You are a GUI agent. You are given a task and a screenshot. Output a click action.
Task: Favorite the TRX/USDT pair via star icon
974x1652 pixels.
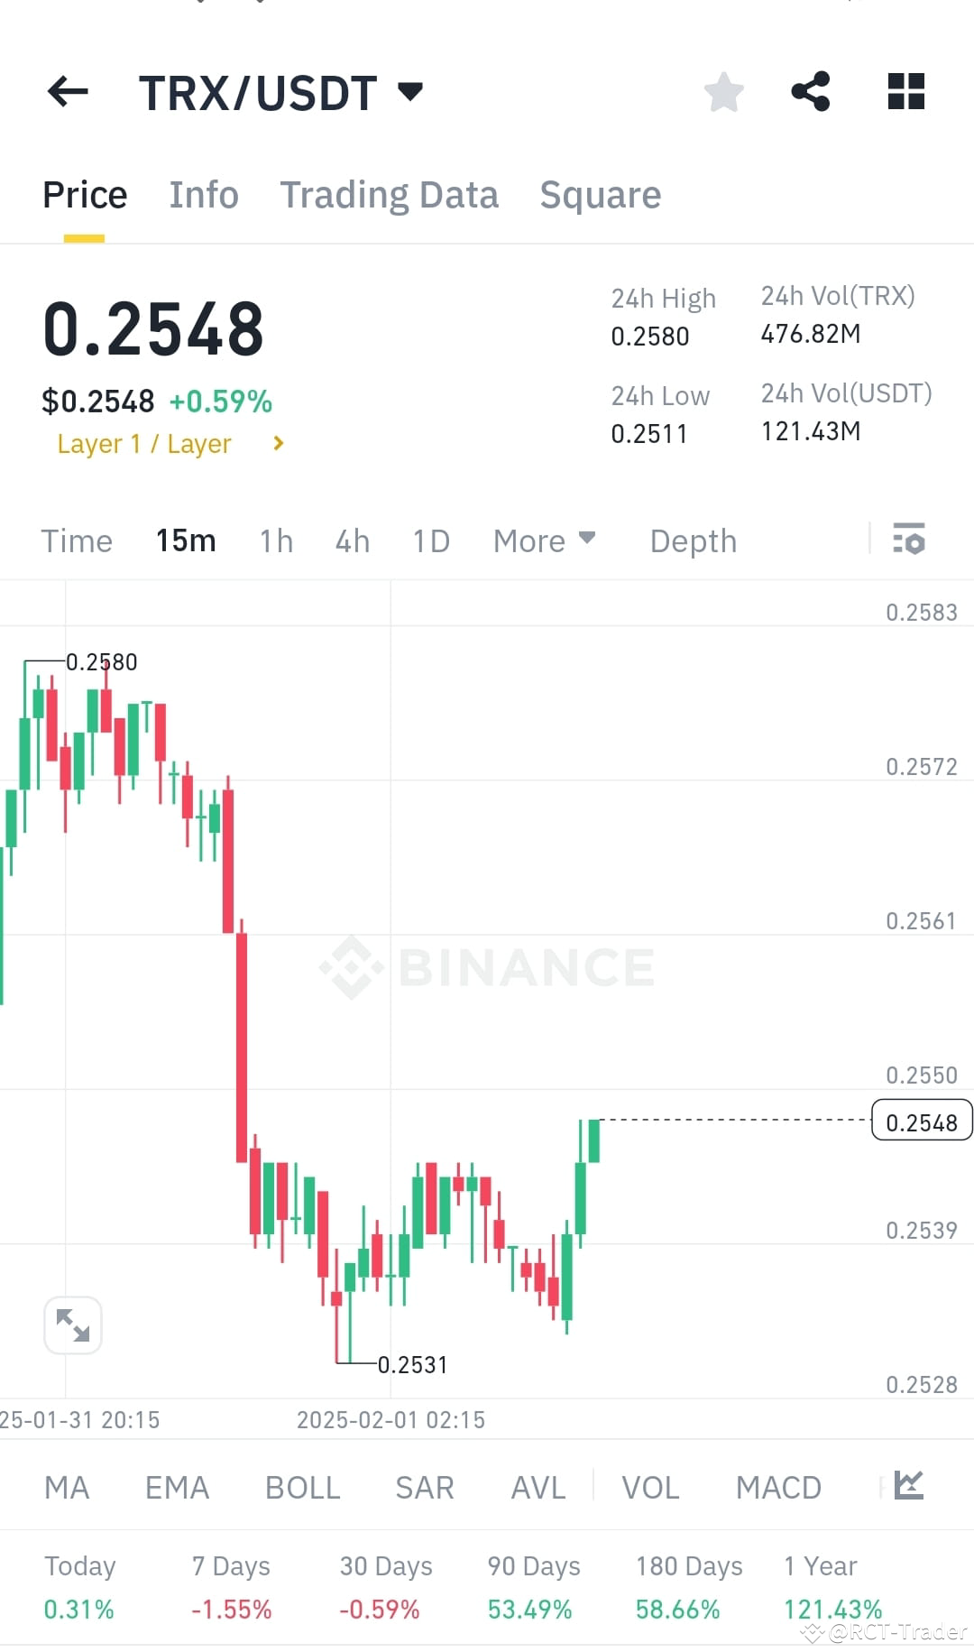tap(724, 91)
